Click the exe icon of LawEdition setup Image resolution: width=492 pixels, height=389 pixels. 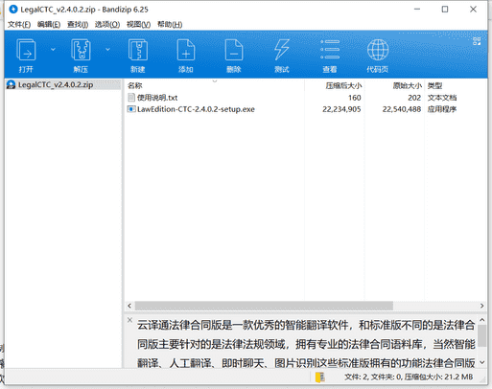[x=131, y=109]
